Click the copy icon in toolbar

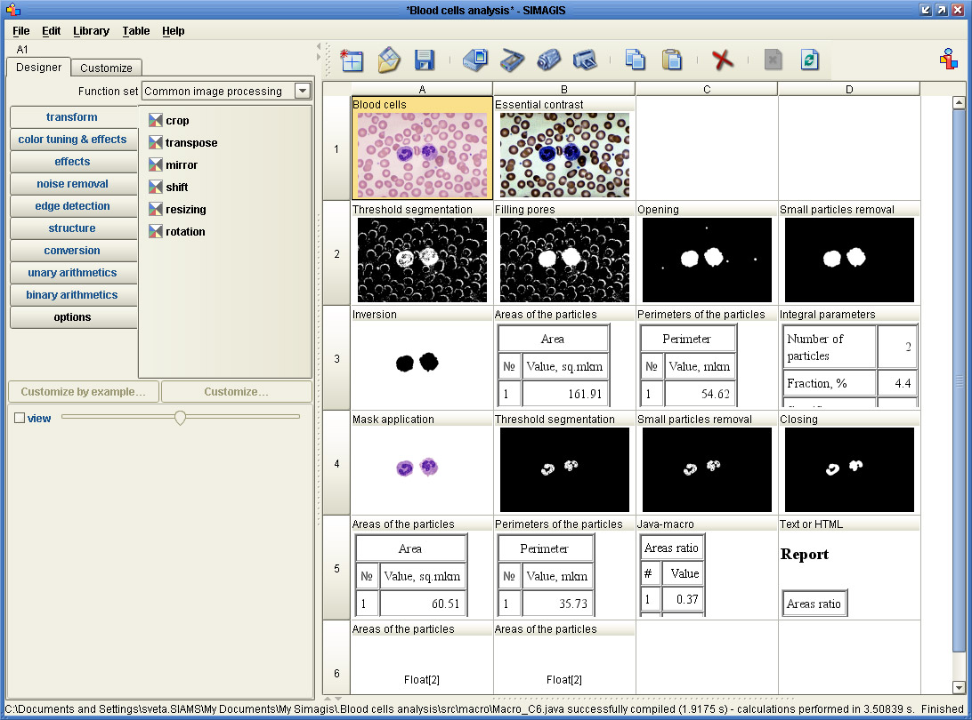click(x=636, y=60)
